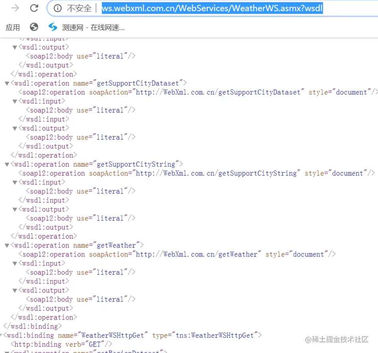
Task: Click soap12:body inside getSupportCityString's wsdl:output
Action: pyautogui.click(x=81, y=218)
